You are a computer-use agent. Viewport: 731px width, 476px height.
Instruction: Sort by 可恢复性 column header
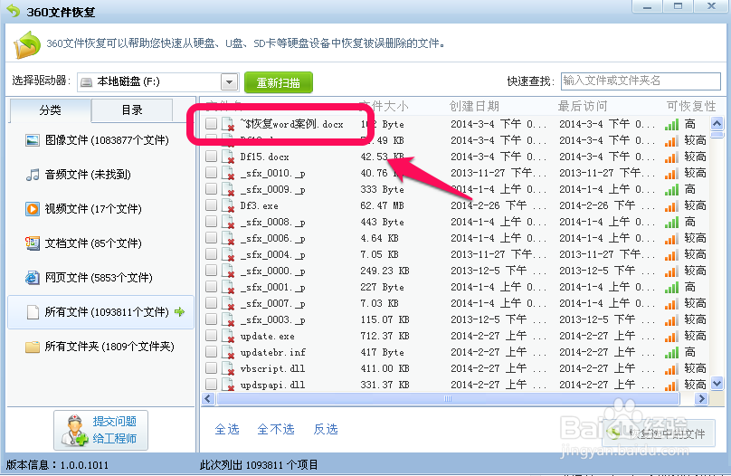pyautogui.click(x=691, y=106)
